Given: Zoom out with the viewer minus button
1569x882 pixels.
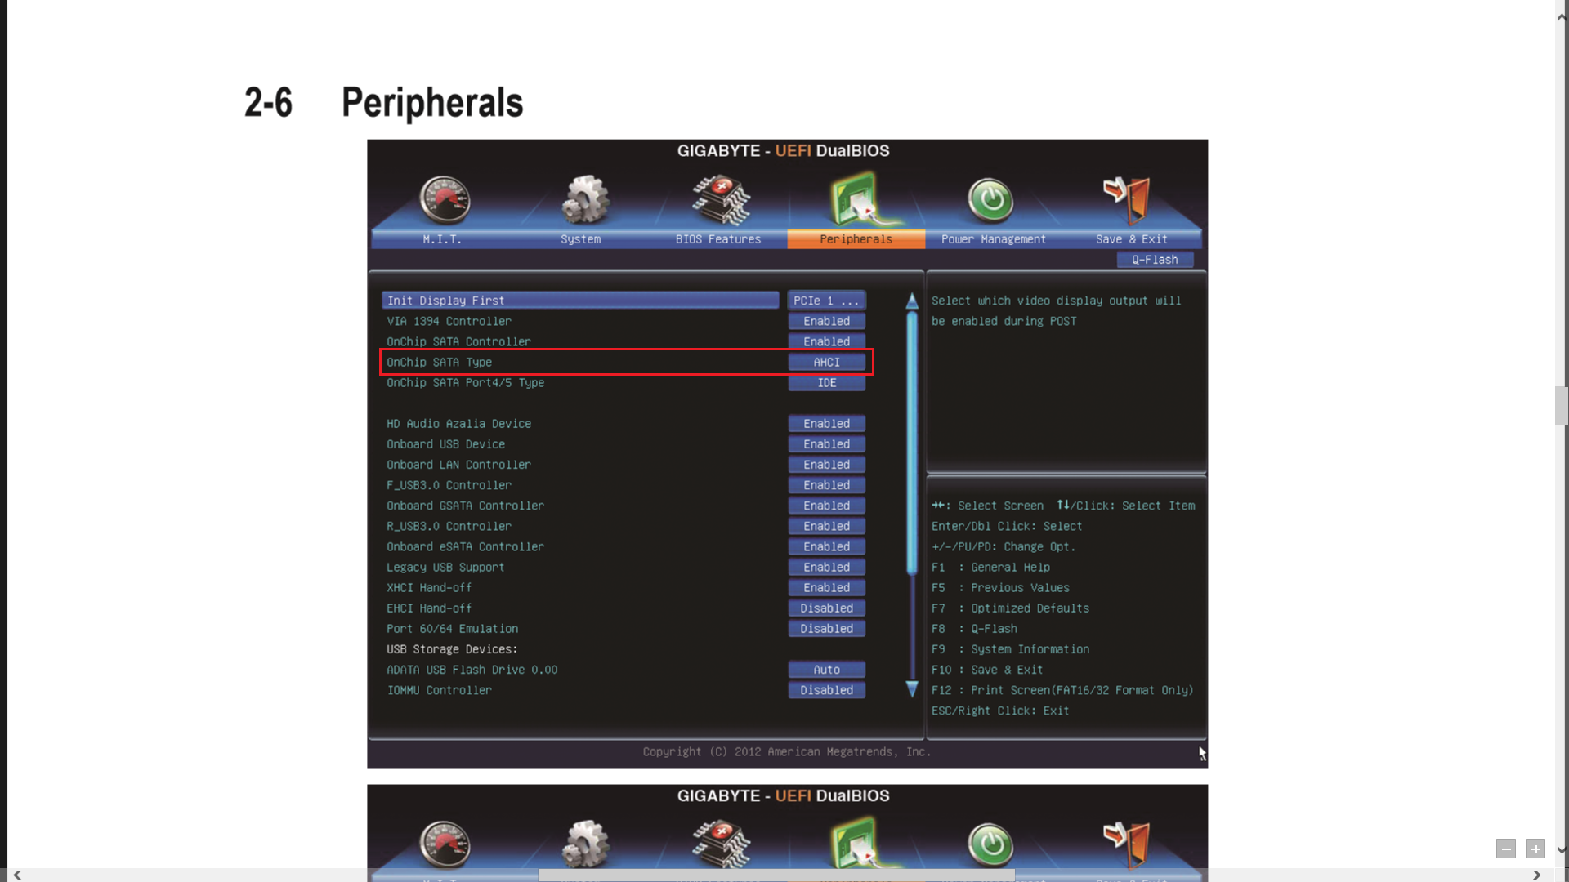Looking at the screenshot, I should (1506, 849).
